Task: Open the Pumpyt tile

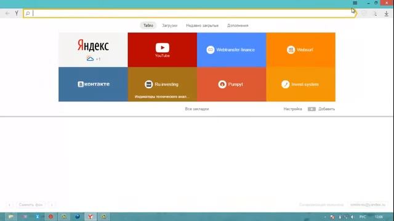Action: coord(231,84)
